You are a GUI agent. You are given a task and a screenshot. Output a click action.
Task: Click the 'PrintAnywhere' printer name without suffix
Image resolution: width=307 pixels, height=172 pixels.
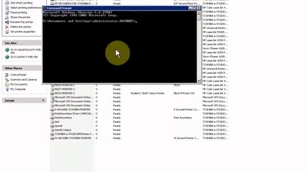pyautogui.click(x=63, y=118)
